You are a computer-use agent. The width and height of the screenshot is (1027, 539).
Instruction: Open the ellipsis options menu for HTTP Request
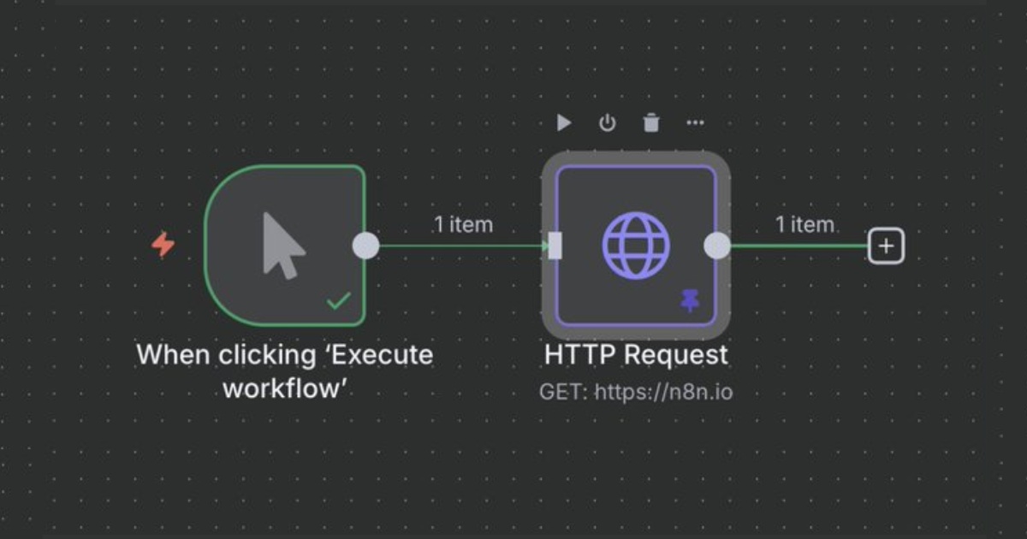coord(695,122)
